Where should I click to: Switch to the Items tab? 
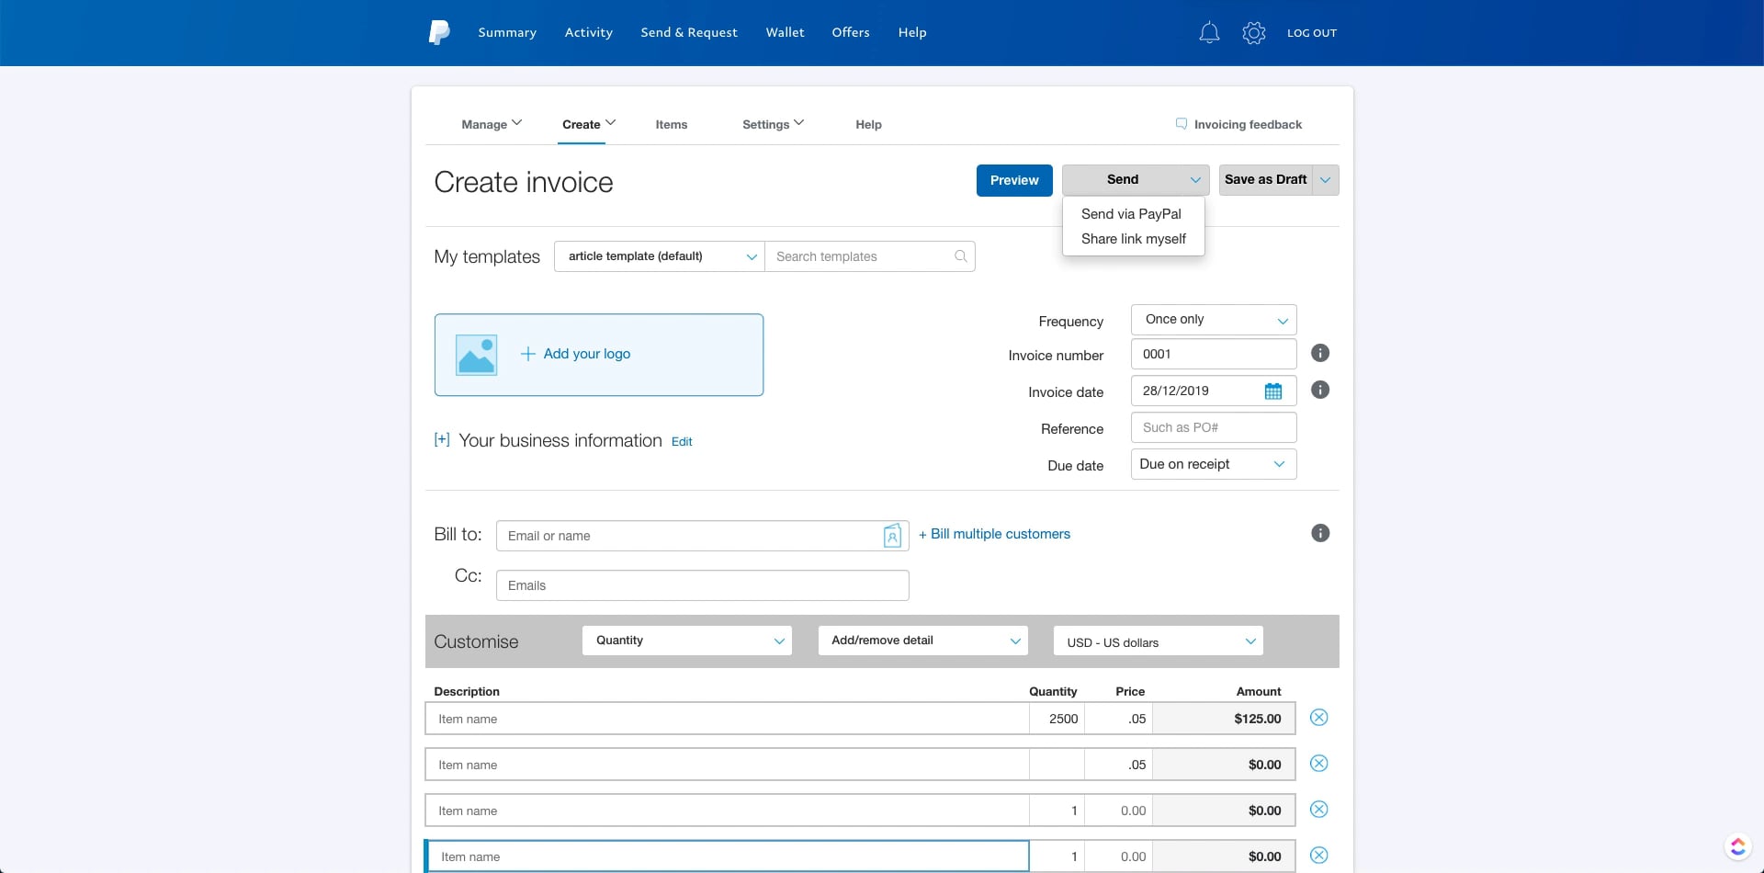click(671, 124)
